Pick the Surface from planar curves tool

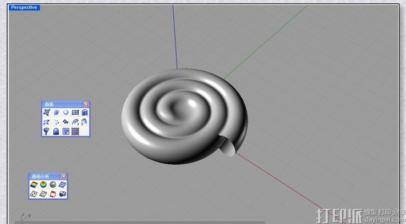click(66, 113)
